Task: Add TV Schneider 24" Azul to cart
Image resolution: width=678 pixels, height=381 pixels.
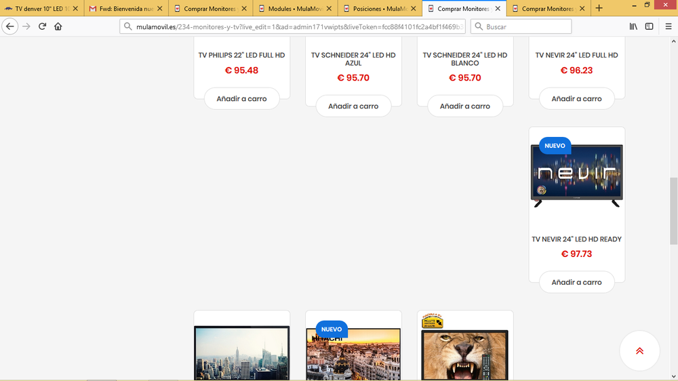Action: coord(353,106)
